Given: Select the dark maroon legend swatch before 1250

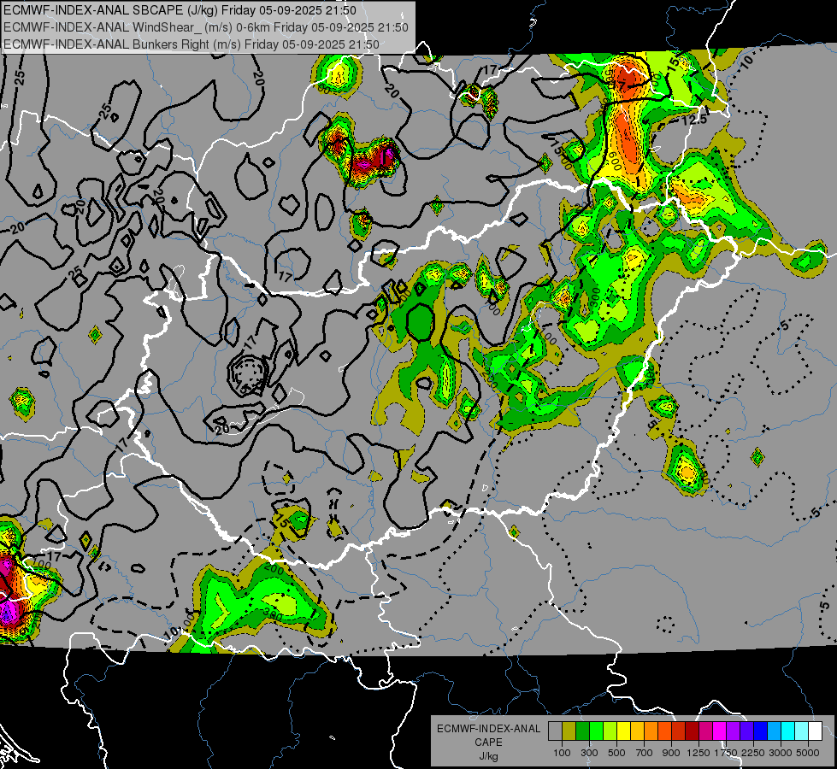Looking at the screenshot, I should 692,731.
